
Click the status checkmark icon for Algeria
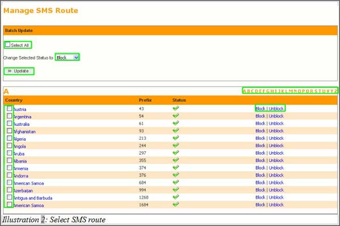click(x=176, y=138)
